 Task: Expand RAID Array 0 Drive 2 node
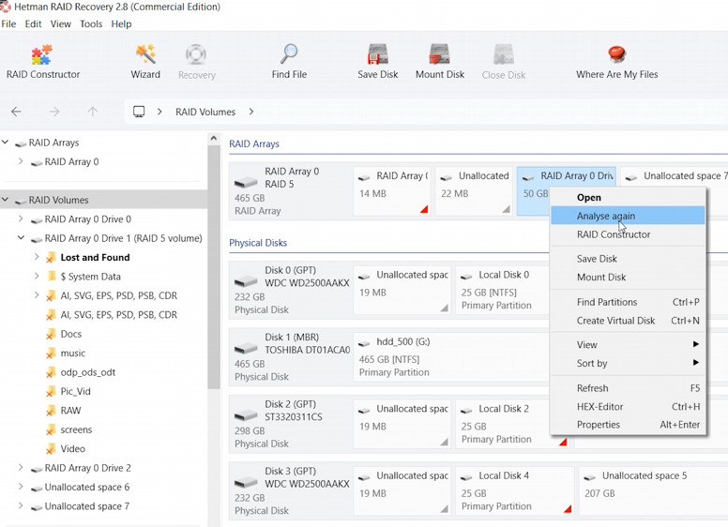21,467
